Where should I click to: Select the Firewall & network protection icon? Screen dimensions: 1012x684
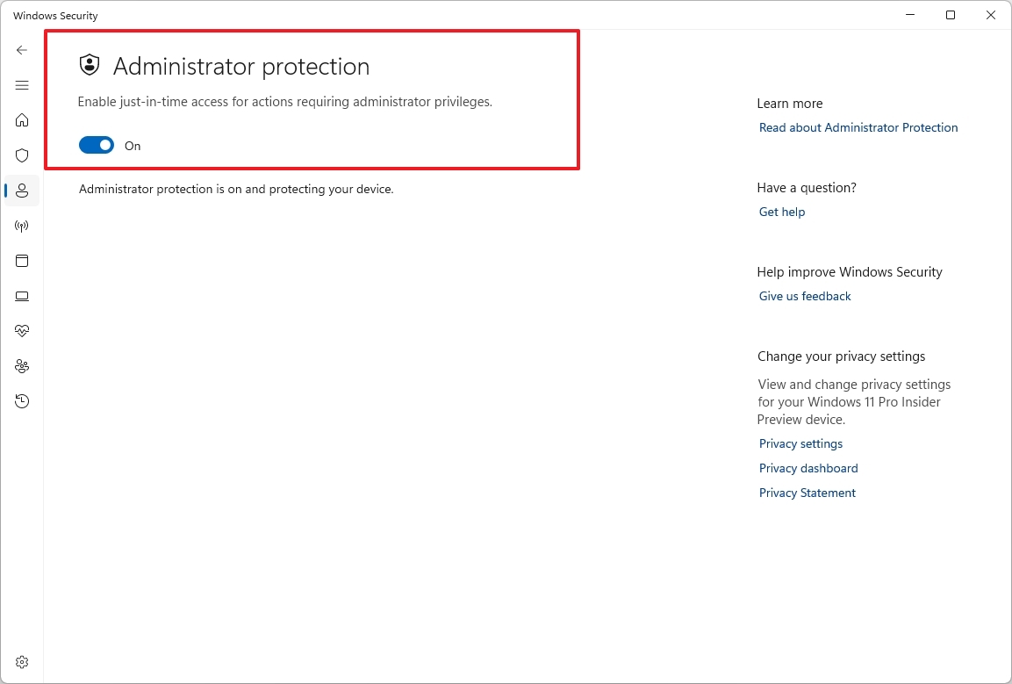point(21,226)
